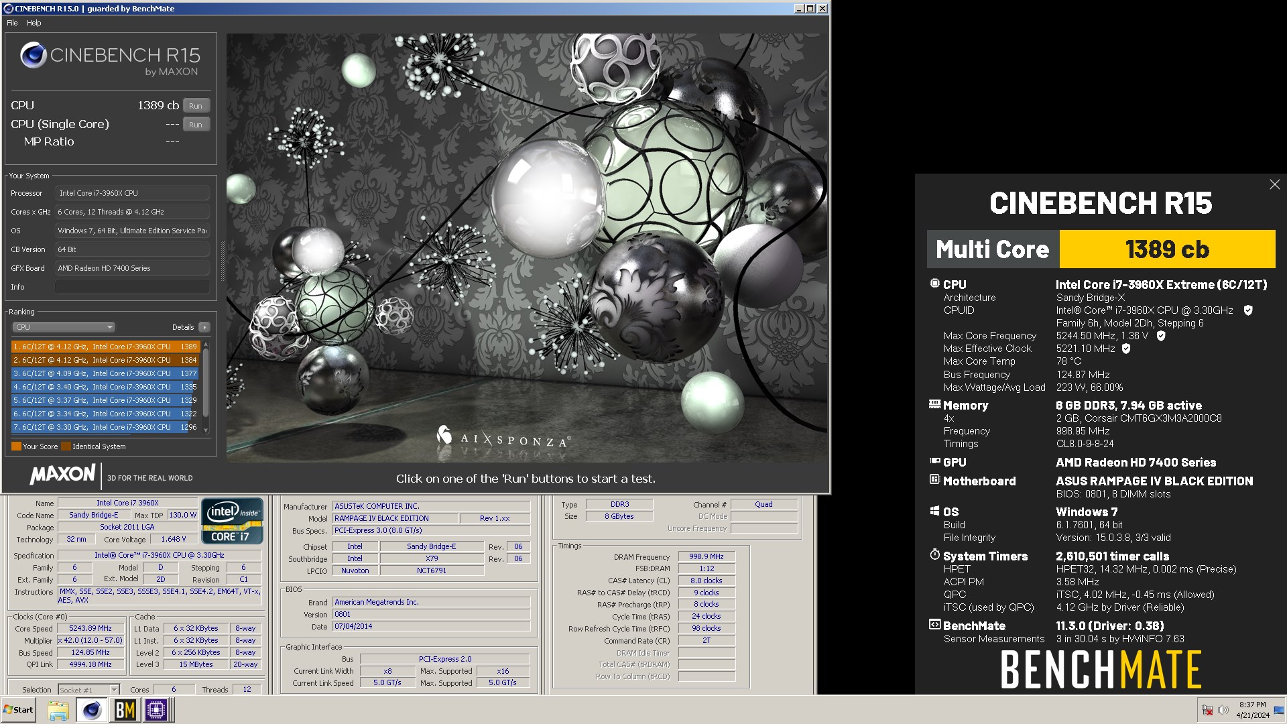Select ranking row 4 at 3.40 GHz

[x=105, y=387]
